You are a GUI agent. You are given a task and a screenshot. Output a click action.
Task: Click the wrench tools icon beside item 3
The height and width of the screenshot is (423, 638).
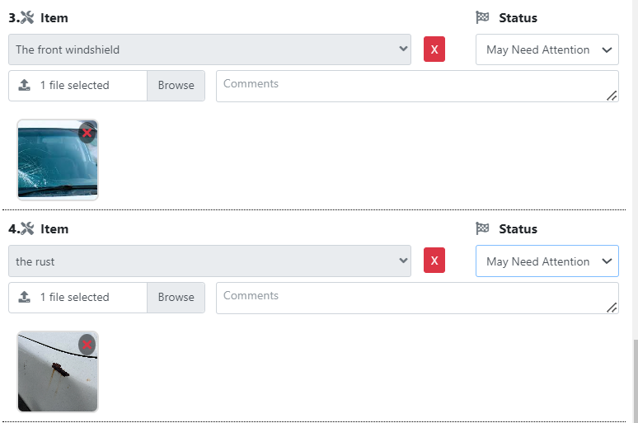tap(27, 17)
